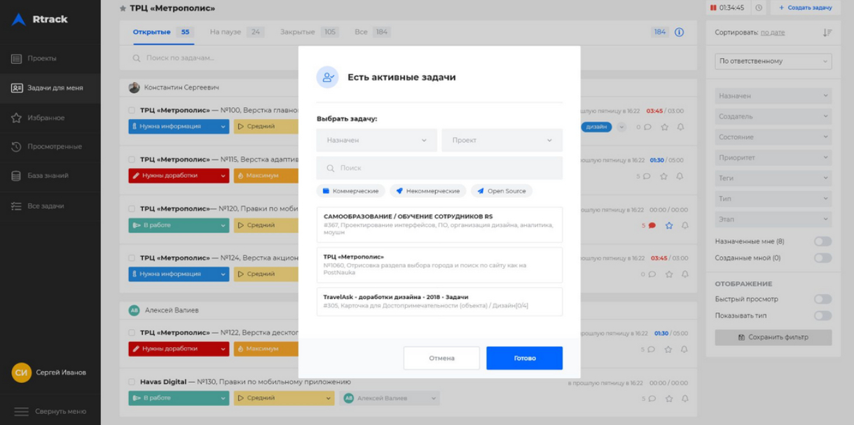Toggle Показывать тип switch
The image size is (854, 425).
point(822,315)
